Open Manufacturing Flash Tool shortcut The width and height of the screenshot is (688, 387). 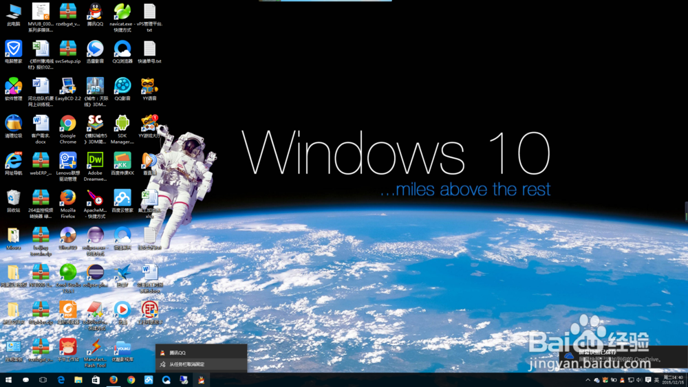pyautogui.click(x=95, y=353)
